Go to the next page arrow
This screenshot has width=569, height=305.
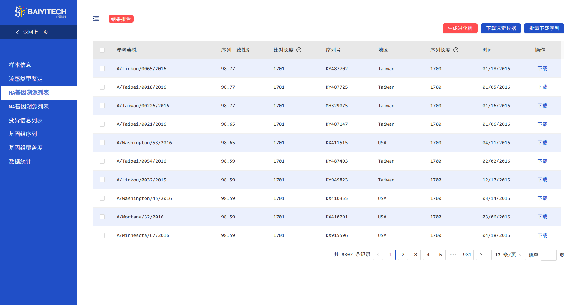coord(481,255)
